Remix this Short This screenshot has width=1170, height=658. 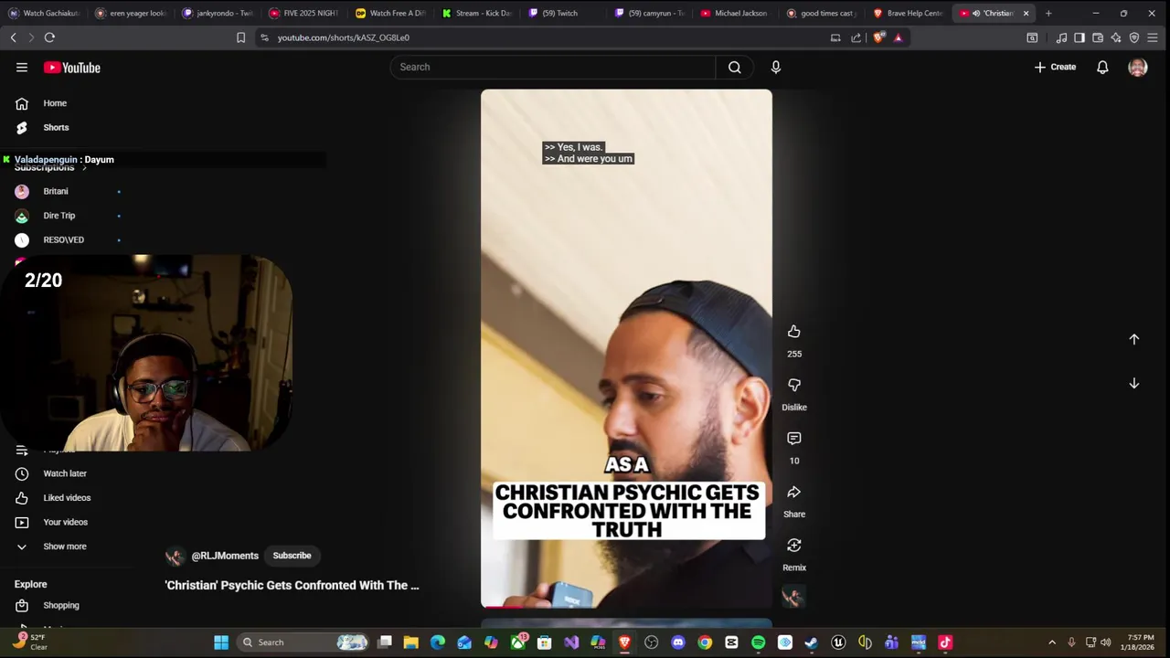tap(793, 546)
